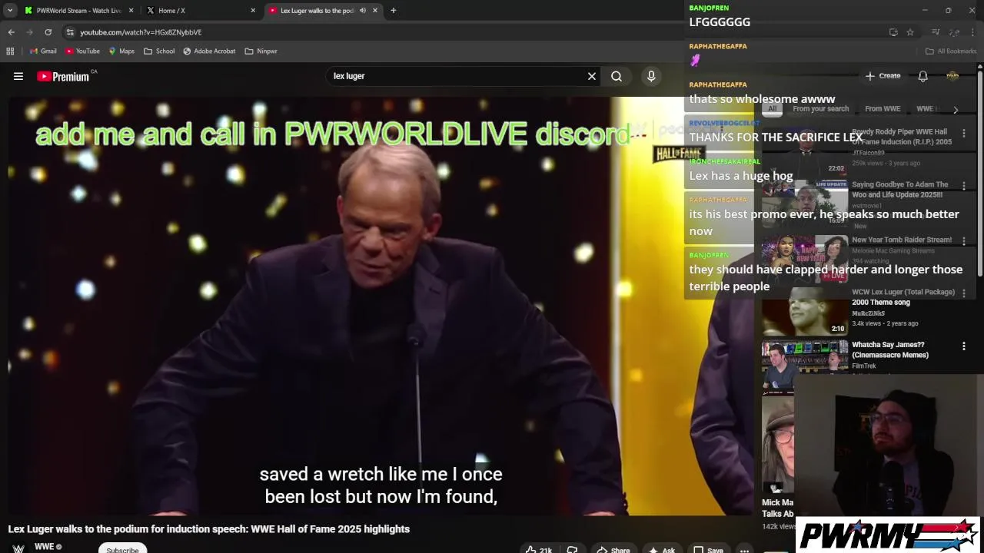Image resolution: width=984 pixels, height=553 pixels.
Task: Close the PWRWorld Stream tab
Action: tap(131, 11)
